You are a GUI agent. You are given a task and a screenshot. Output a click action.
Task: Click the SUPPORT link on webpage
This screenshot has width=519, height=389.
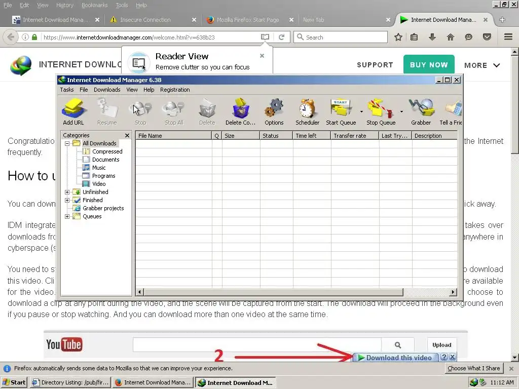coord(375,65)
